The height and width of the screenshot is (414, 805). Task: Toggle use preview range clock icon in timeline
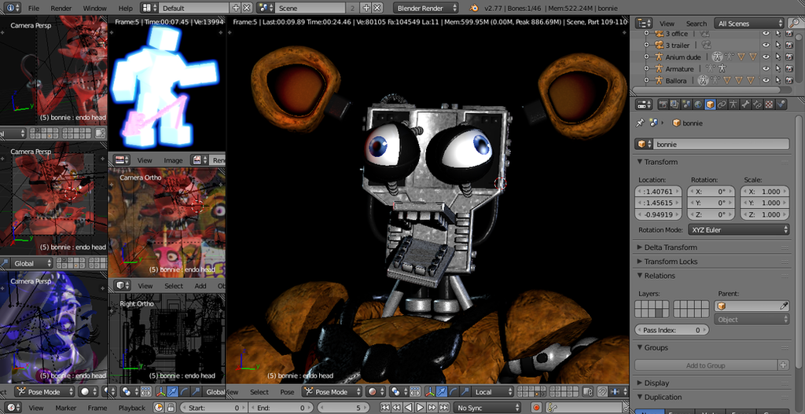(x=158, y=408)
